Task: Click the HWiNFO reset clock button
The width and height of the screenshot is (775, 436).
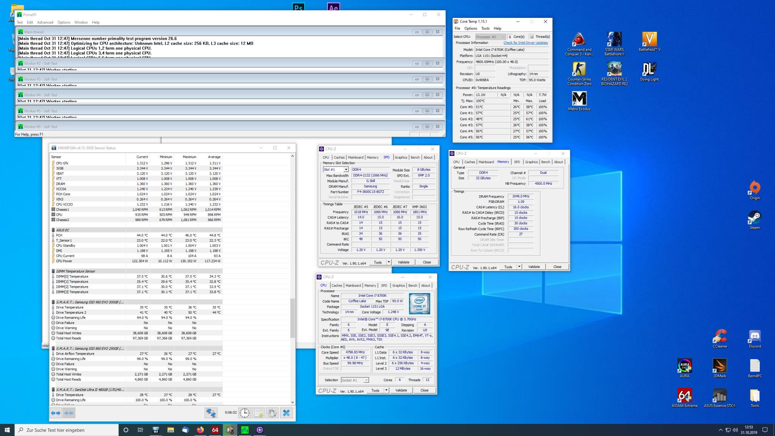Action: coord(244,413)
